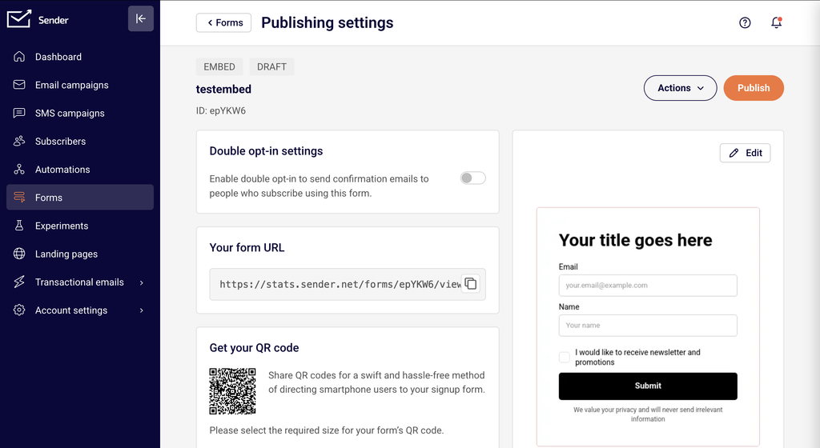Click the Forms icon in the sidebar
The width and height of the screenshot is (820, 448).
pyautogui.click(x=19, y=198)
